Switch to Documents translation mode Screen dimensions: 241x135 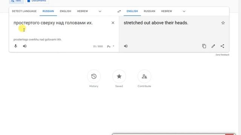[x=37, y=1]
